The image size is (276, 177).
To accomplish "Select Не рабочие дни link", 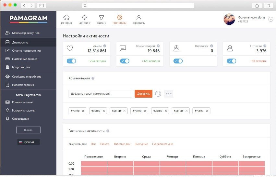I will tap(162, 144).
